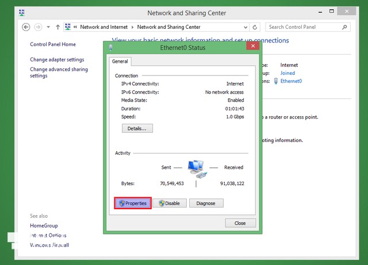Open Change advanced sharing settings

point(59,72)
